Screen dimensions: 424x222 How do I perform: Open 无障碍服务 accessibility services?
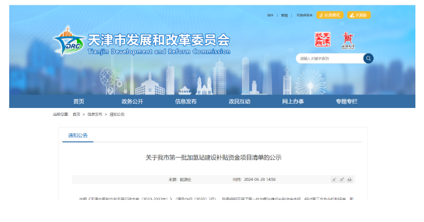coord(304,15)
